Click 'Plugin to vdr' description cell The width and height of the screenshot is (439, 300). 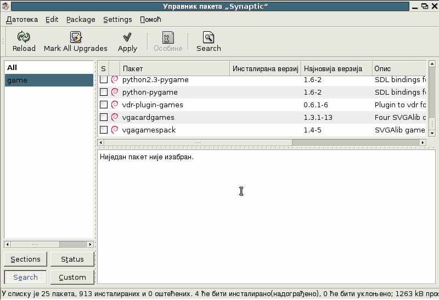point(401,105)
